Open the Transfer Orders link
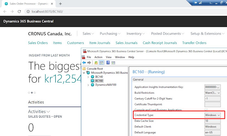Screen dimensions: 227x136 [194, 43]
